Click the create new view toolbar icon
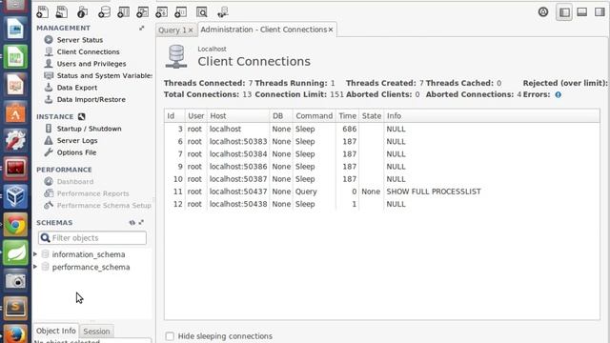The width and height of the screenshot is (610, 343). (142, 12)
